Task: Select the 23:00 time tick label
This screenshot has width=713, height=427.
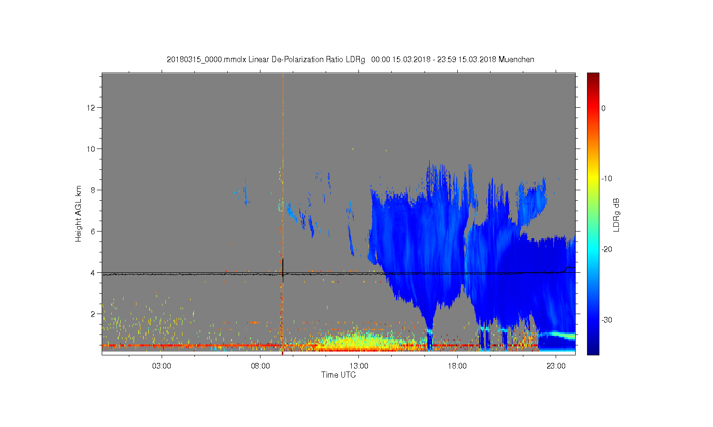Action: [x=556, y=366]
